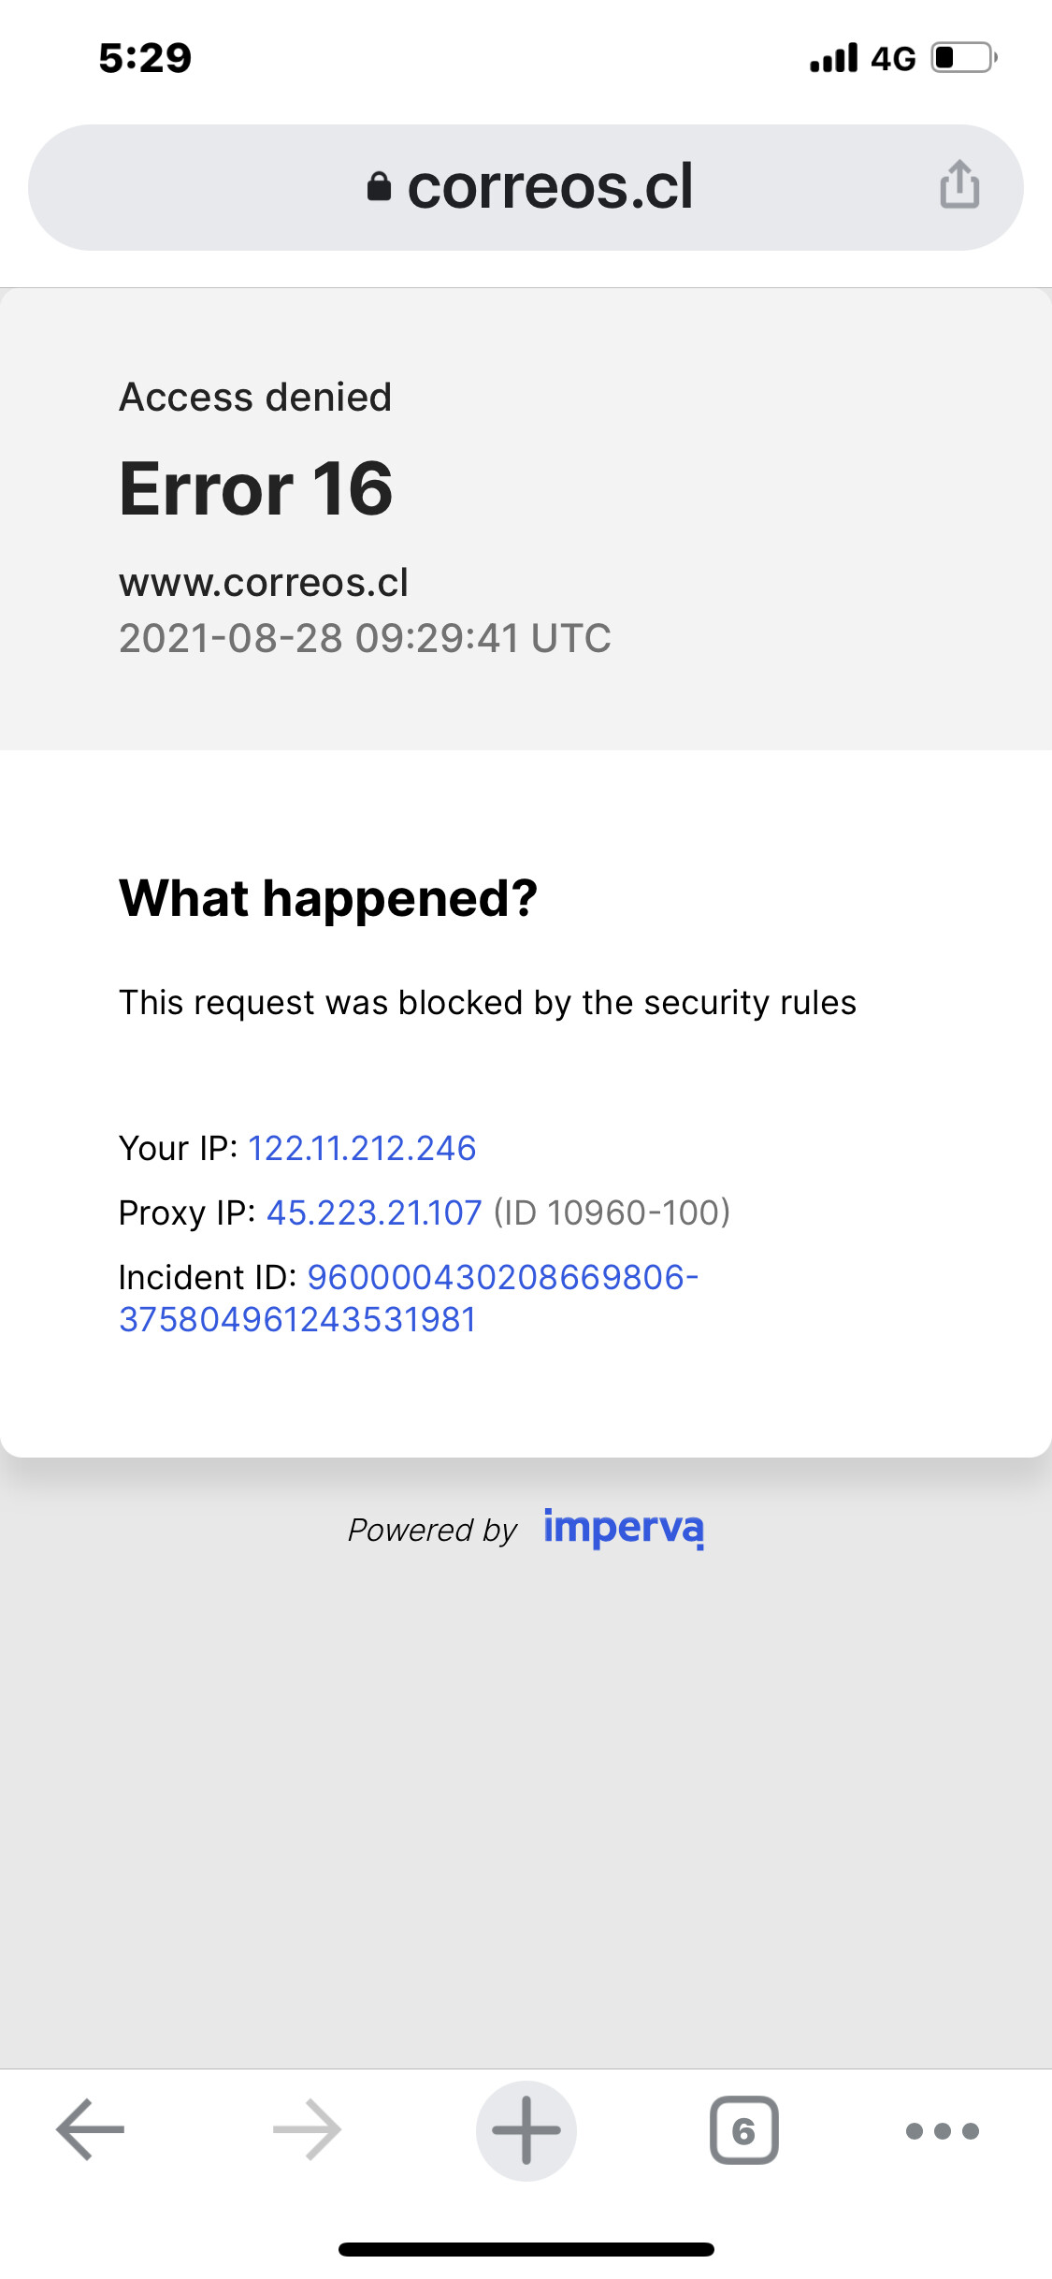The width and height of the screenshot is (1052, 2279).
Task: Click the proxy IP 45.223.21.107
Action: (374, 1212)
